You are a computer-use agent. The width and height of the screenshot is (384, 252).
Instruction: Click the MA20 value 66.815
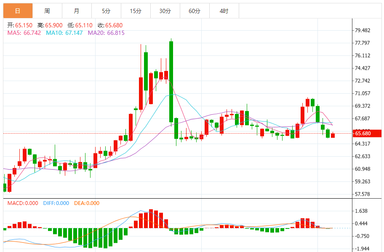[x=116, y=33]
